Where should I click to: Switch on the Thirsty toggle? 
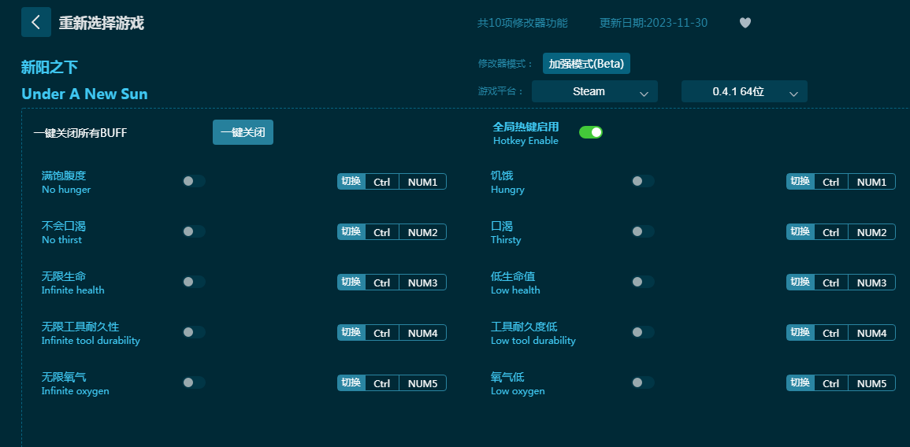point(642,231)
